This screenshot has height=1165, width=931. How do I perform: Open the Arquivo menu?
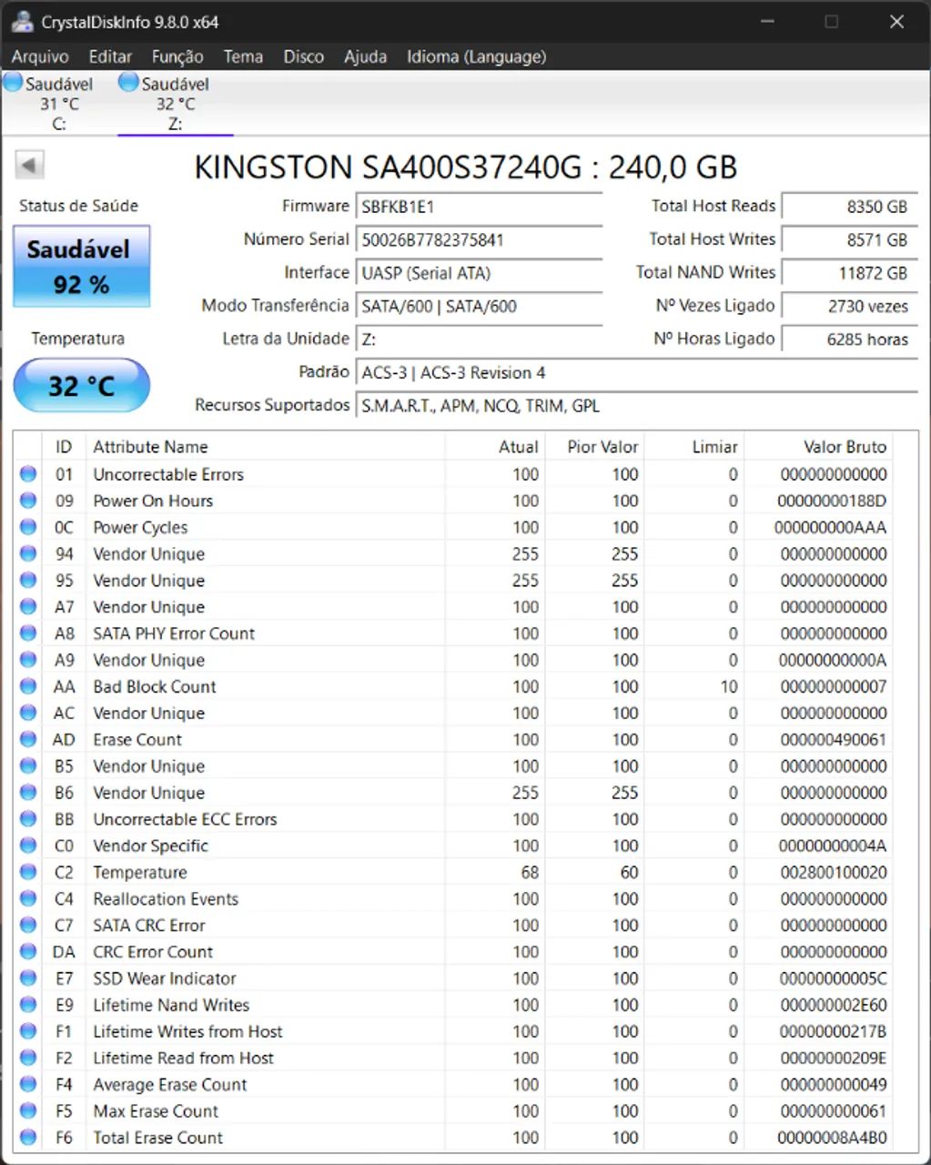point(39,56)
